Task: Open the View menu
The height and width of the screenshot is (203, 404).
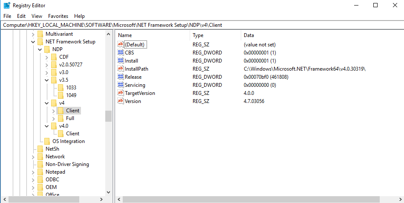Action: click(x=37, y=16)
